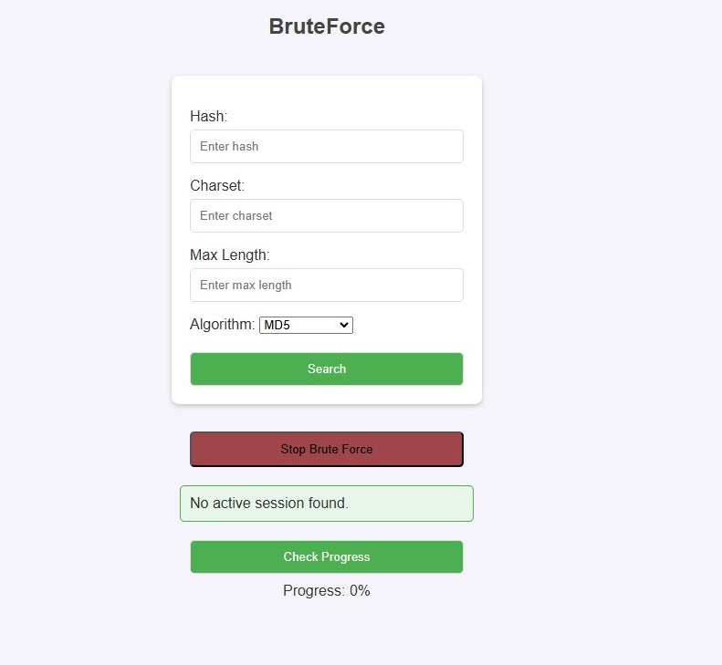Click the 'Algorithm:' label text

point(223,325)
